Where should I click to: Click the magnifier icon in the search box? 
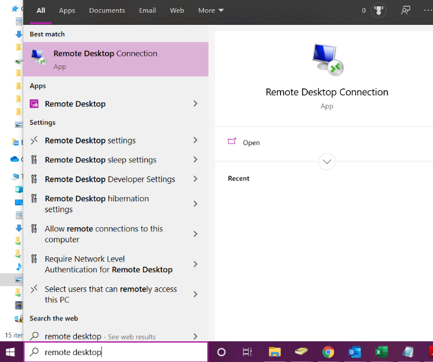(x=34, y=352)
